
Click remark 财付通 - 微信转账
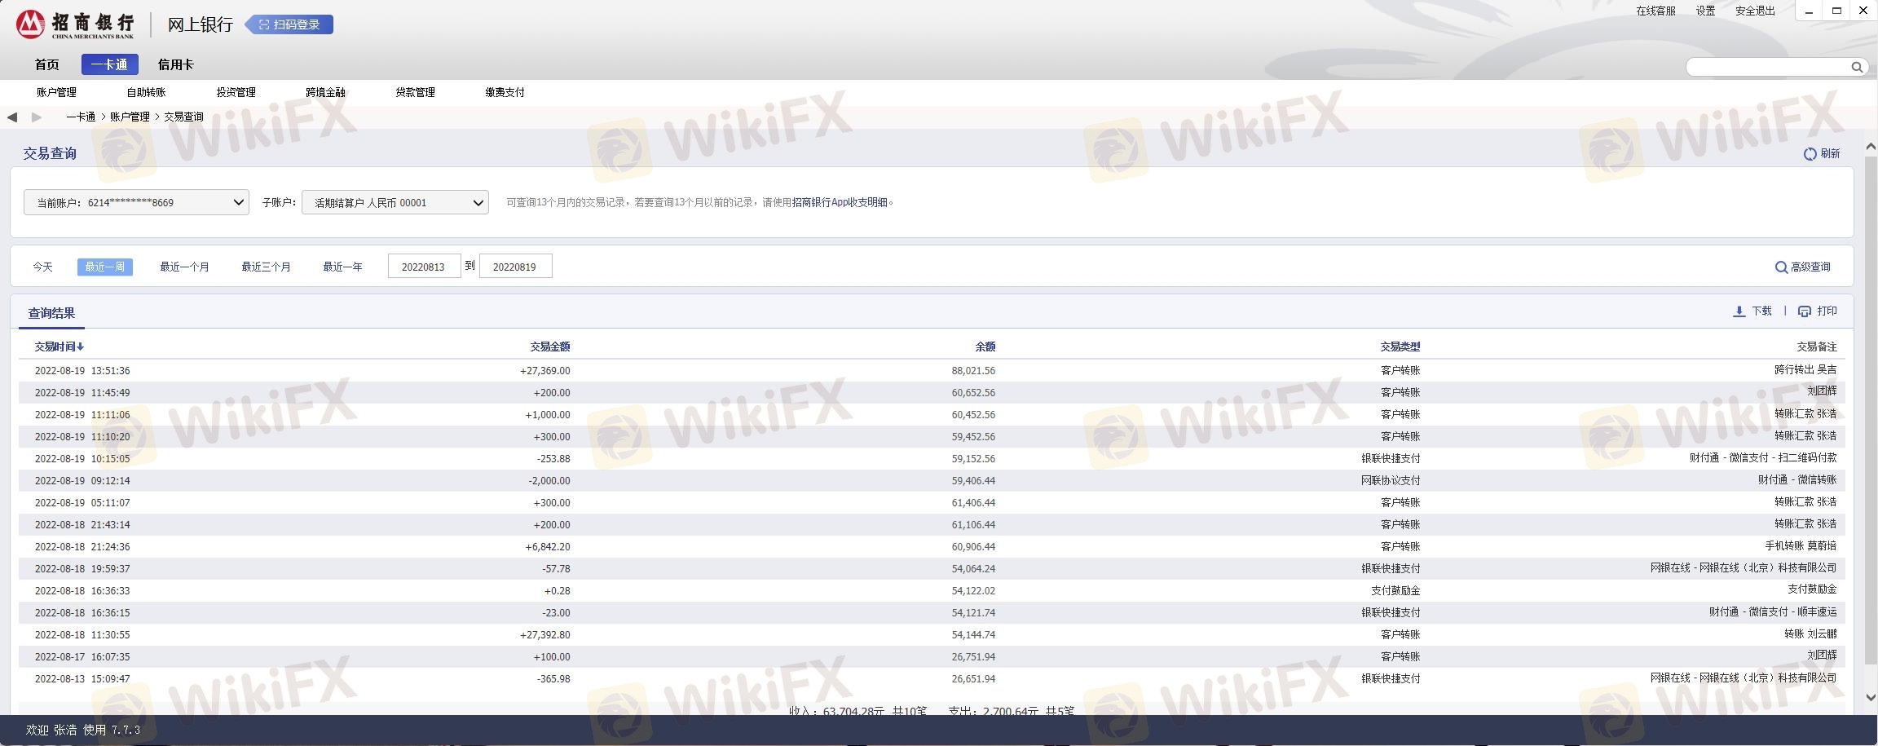pyautogui.click(x=1797, y=480)
